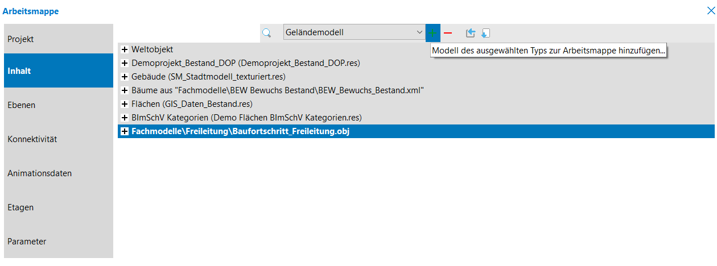The width and height of the screenshot is (717, 266).
Task: Expand the Baufortschritt_Freileitung.obj node
Action: click(x=125, y=131)
